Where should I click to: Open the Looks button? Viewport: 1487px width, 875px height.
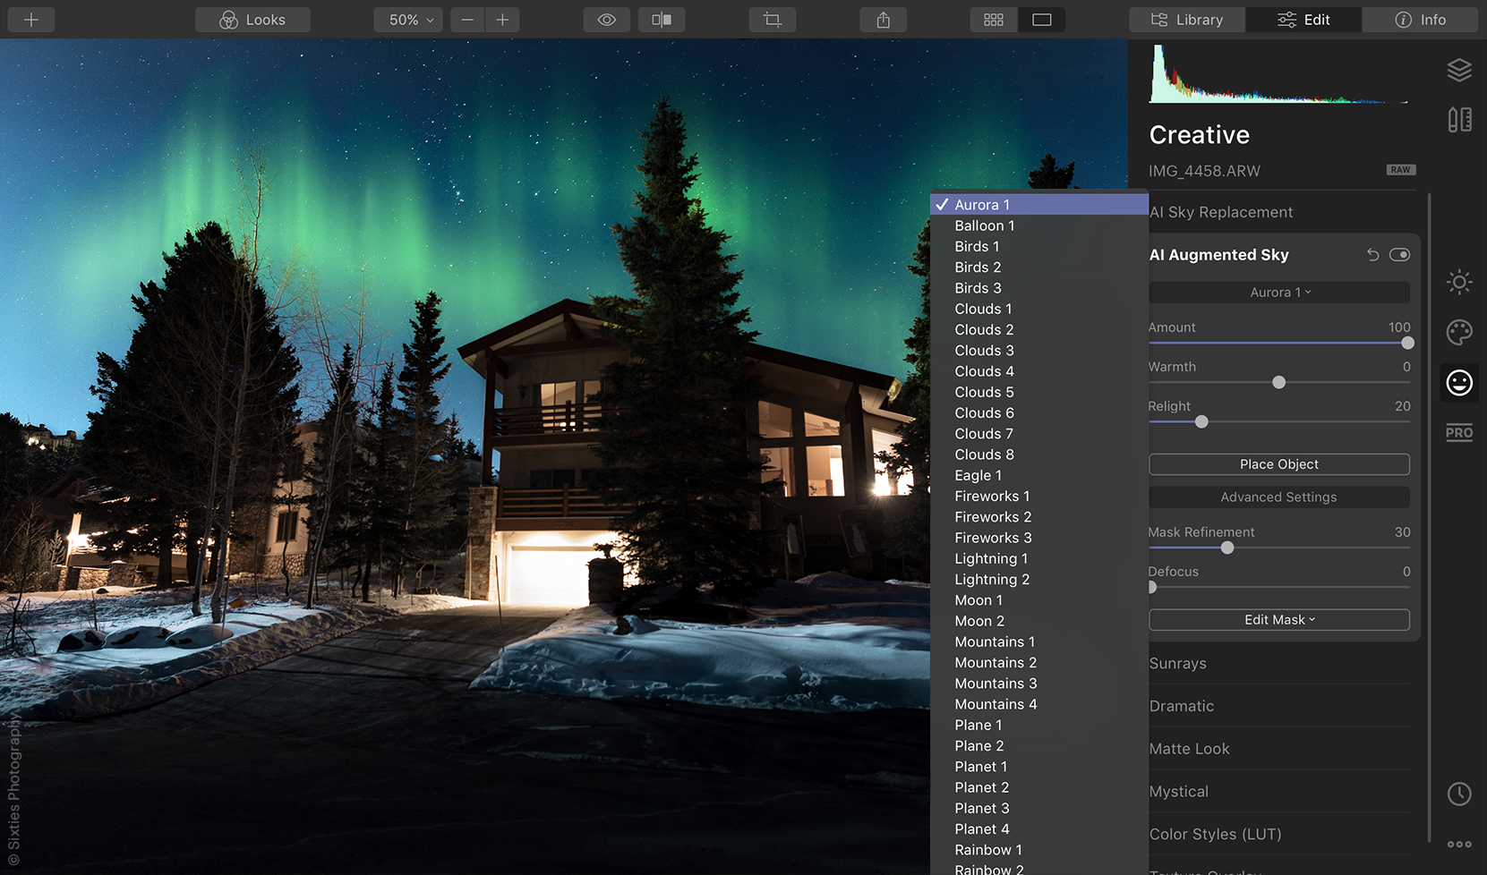click(x=252, y=20)
